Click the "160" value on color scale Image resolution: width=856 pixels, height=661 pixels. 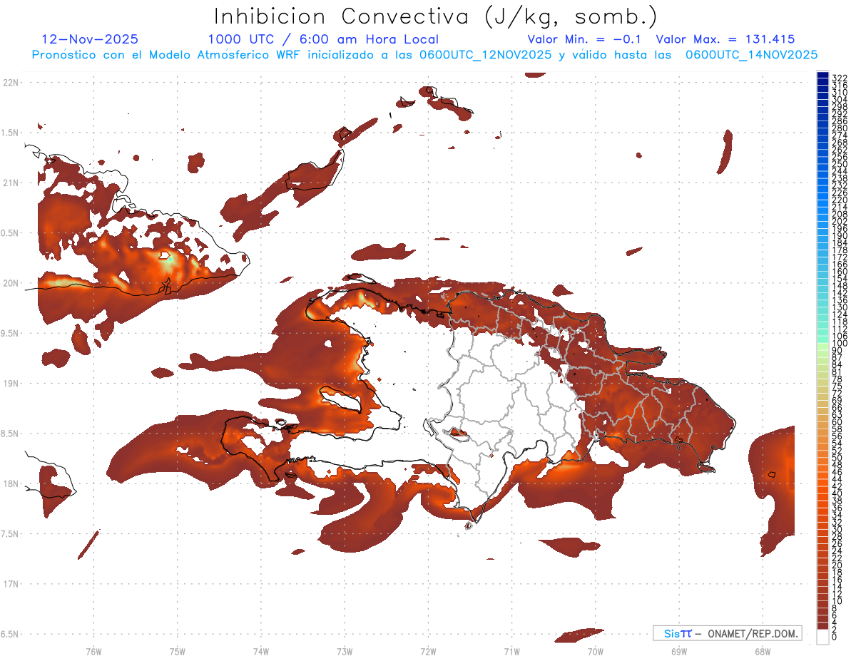point(840,271)
